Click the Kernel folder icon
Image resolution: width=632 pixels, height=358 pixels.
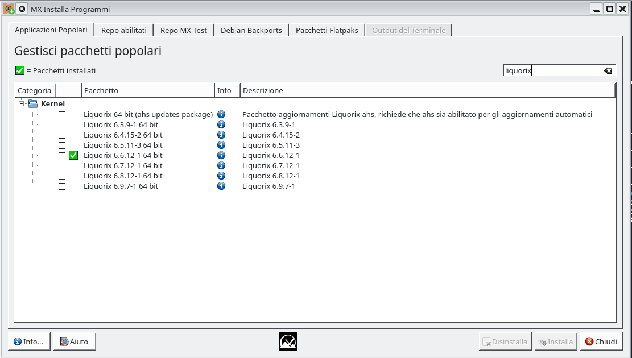click(x=33, y=104)
